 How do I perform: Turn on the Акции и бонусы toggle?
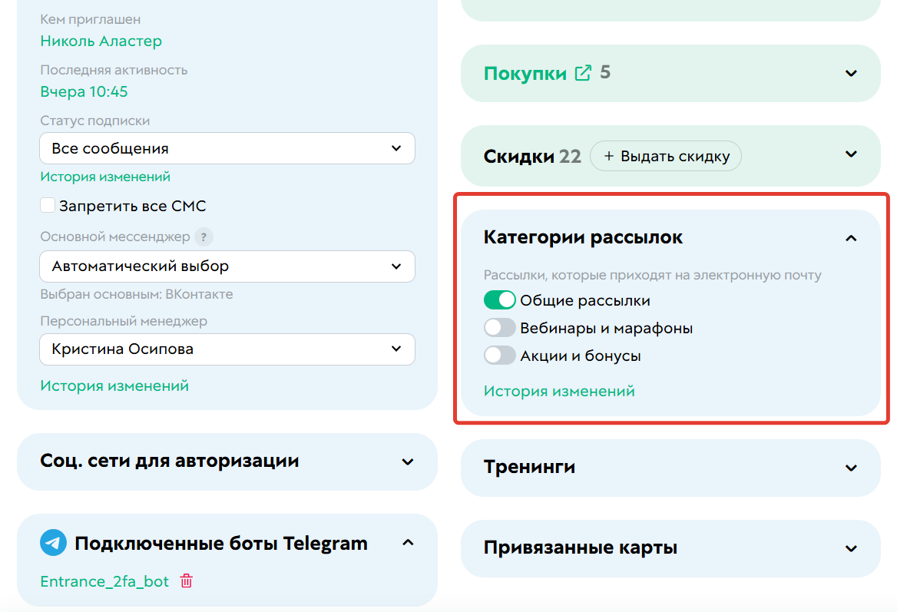pos(500,355)
